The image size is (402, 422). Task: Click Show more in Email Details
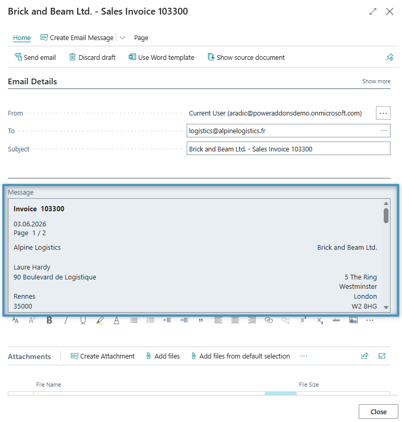(x=376, y=81)
